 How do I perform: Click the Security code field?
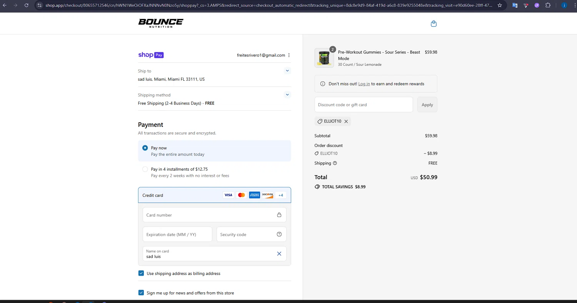[x=252, y=234]
